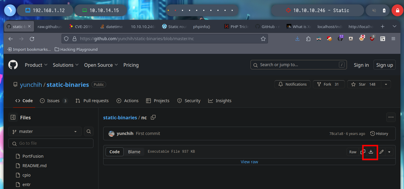This screenshot has width=404, height=189.
Task: Click the Sign up button
Action: point(384,65)
